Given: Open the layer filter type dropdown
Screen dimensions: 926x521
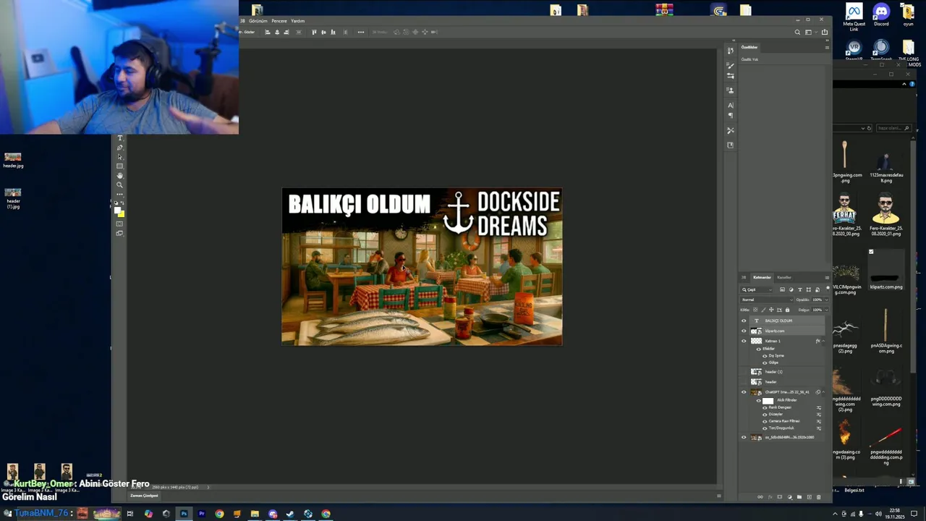Looking at the screenshot, I should point(757,289).
